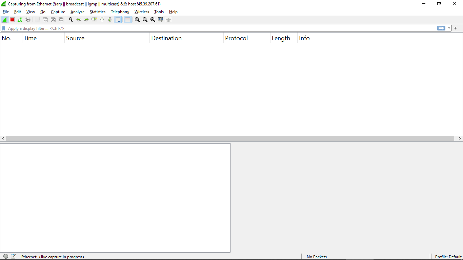Edit capture file properties notepad icon
The image size is (463, 260).
[x=14, y=257]
